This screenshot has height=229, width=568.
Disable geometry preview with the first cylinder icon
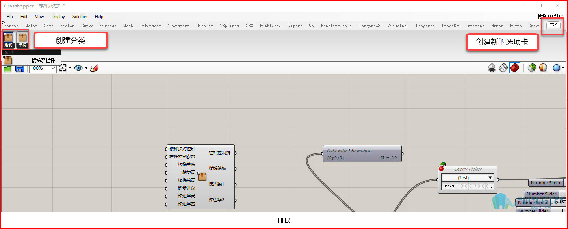point(492,68)
